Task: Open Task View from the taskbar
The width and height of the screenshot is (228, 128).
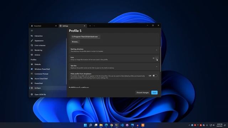Action: (96, 125)
